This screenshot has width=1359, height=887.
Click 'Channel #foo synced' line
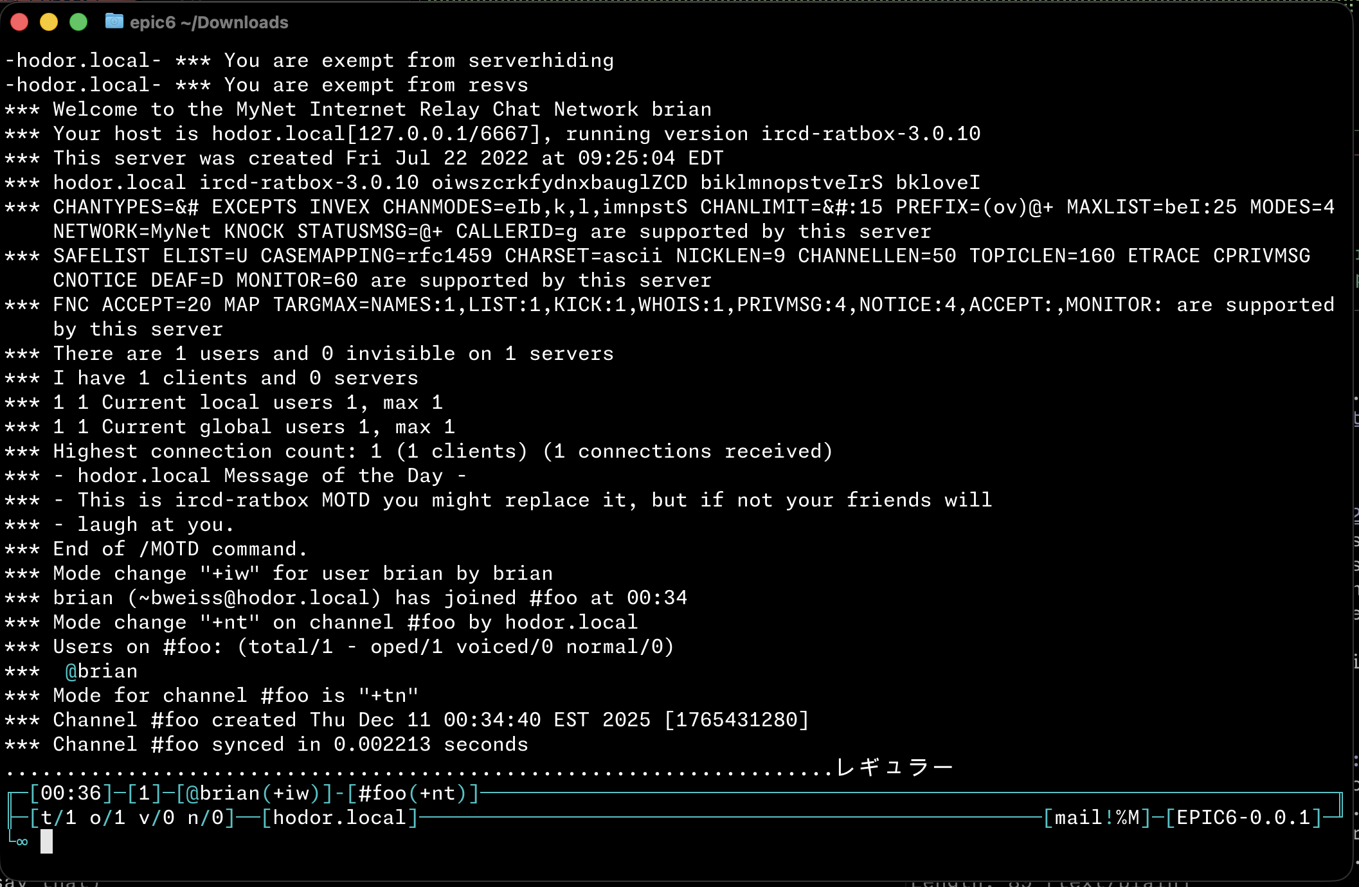290,744
